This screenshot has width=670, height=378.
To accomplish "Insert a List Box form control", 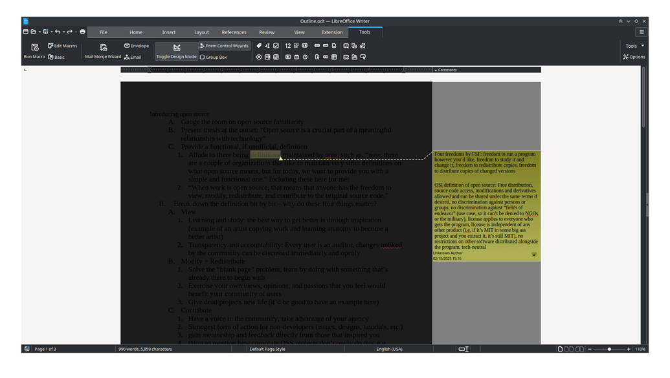I will [x=267, y=57].
